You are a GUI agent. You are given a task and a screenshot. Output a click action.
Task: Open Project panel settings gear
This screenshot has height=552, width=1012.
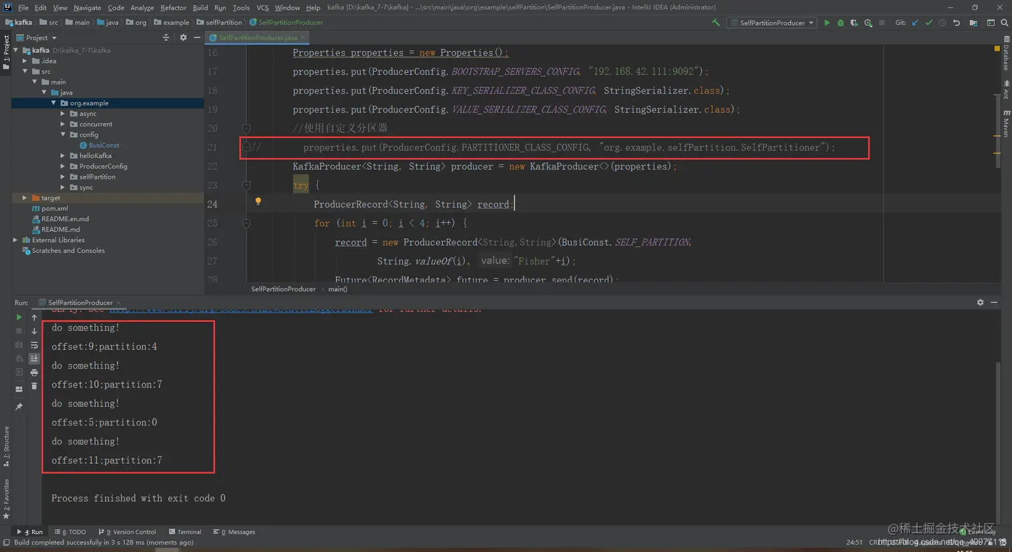(x=183, y=37)
